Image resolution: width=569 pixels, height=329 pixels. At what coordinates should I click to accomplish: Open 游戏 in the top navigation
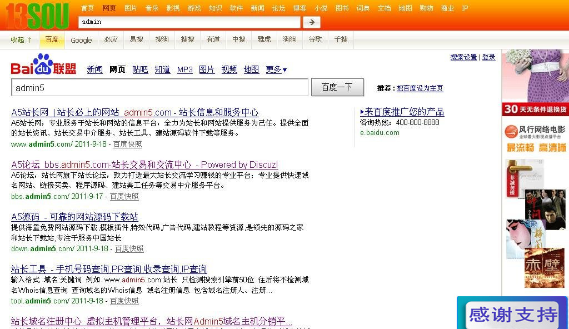click(194, 8)
